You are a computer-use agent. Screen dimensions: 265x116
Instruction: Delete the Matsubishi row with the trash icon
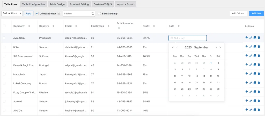tap(259, 73)
